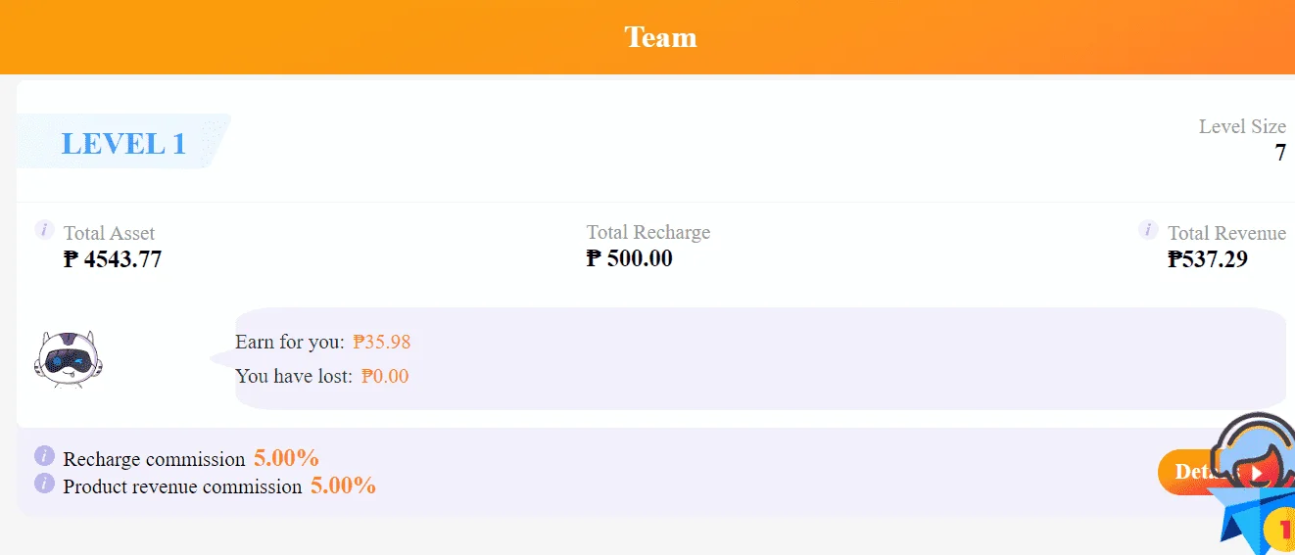
Task: Click the You have lost ₱0.00 value
Action: pyautogui.click(x=385, y=376)
